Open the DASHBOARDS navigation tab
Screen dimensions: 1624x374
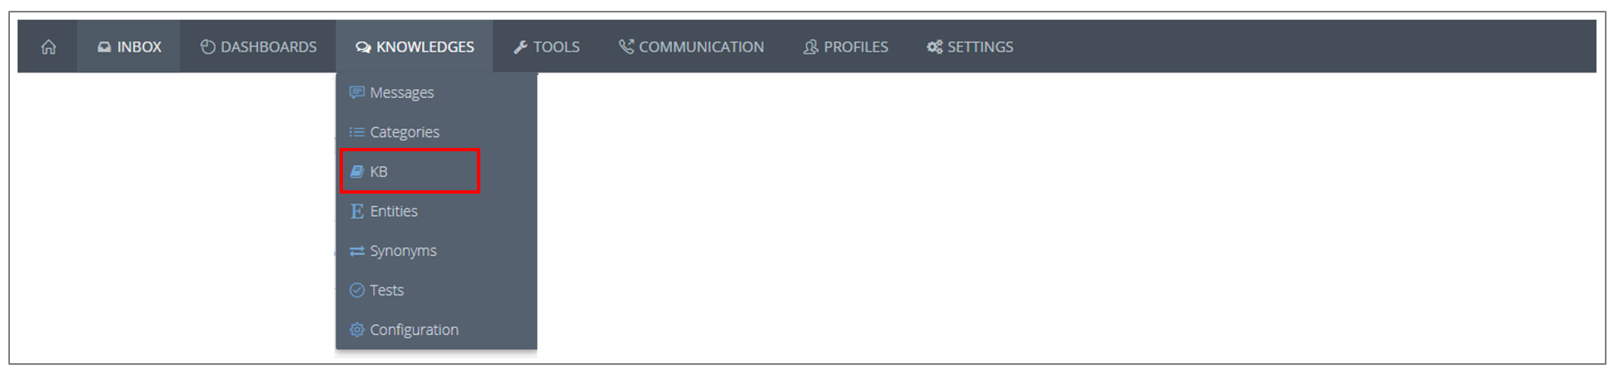coord(258,47)
